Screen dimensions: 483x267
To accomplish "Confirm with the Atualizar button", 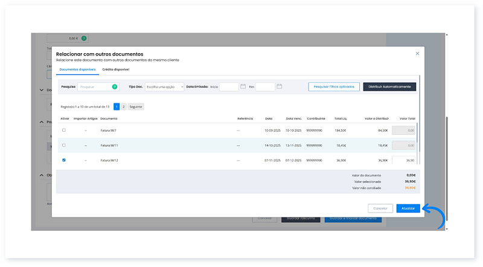I will (408, 208).
